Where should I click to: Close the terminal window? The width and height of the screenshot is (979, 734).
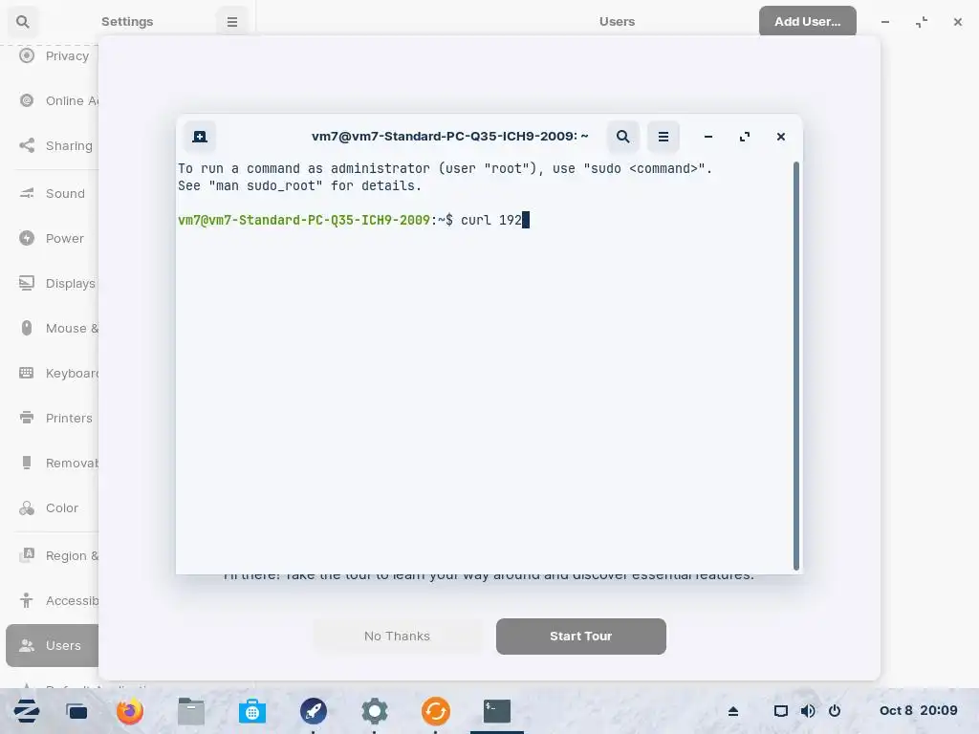[x=780, y=137]
